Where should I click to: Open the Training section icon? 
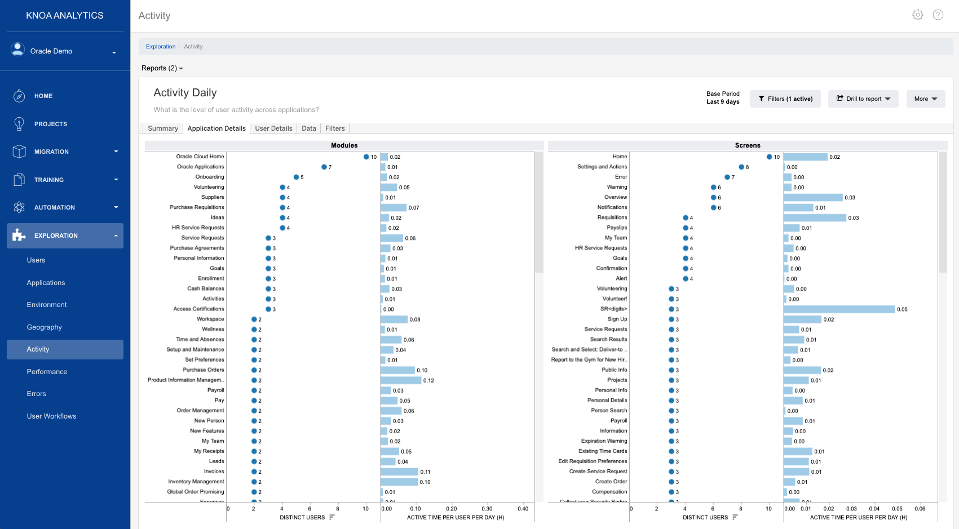click(x=20, y=179)
